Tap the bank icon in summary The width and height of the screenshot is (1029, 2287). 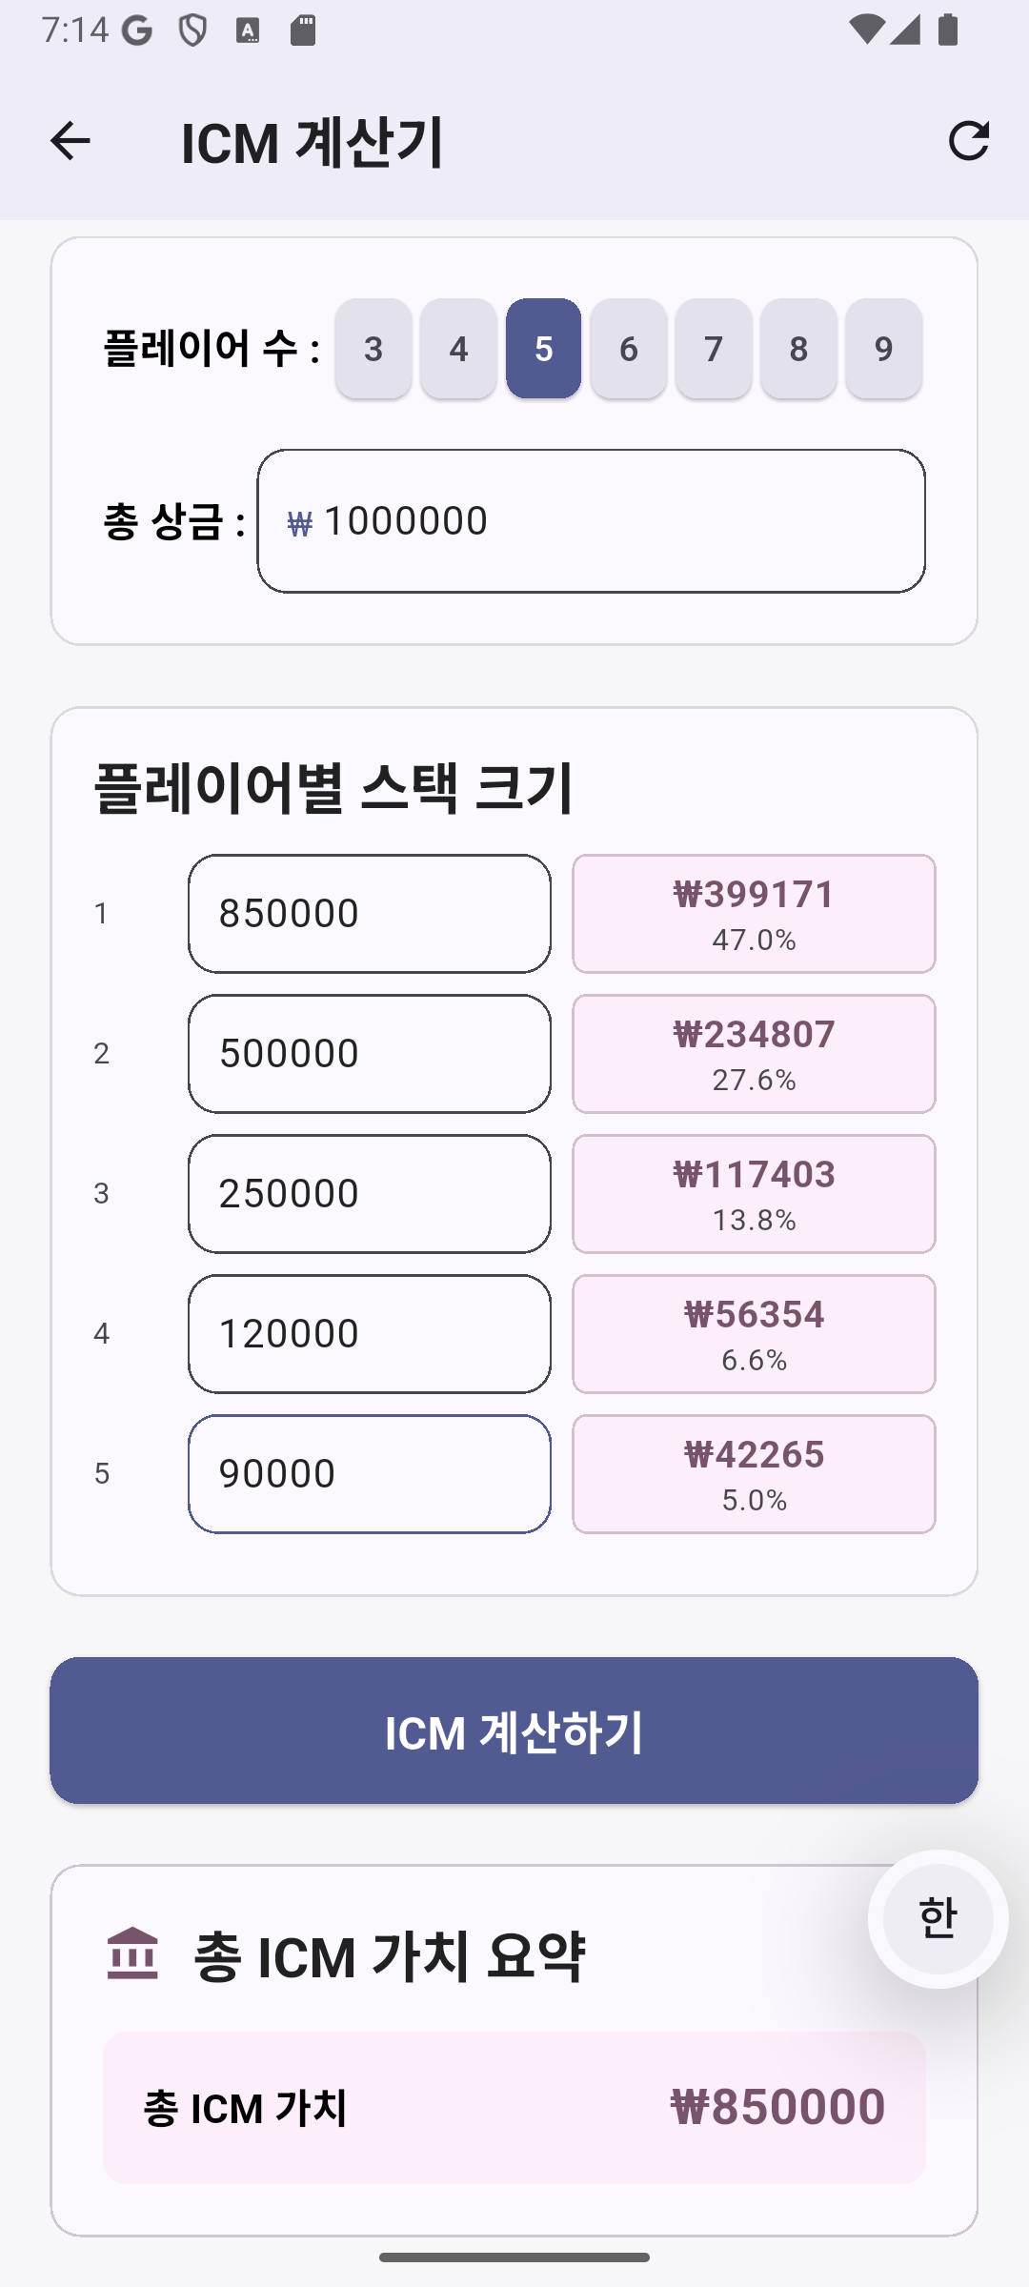click(x=132, y=1953)
